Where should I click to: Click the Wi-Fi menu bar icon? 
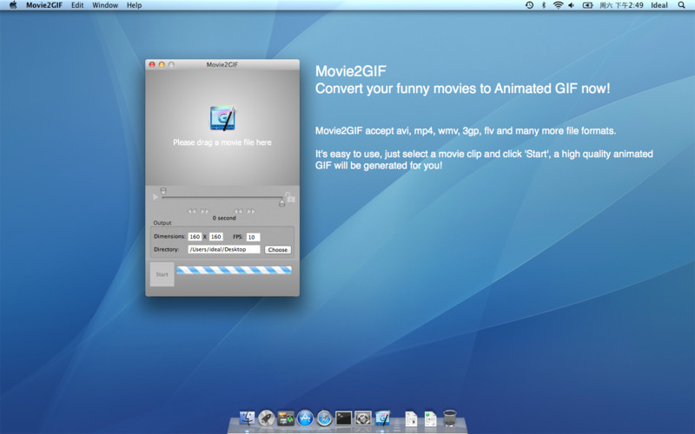point(558,5)
